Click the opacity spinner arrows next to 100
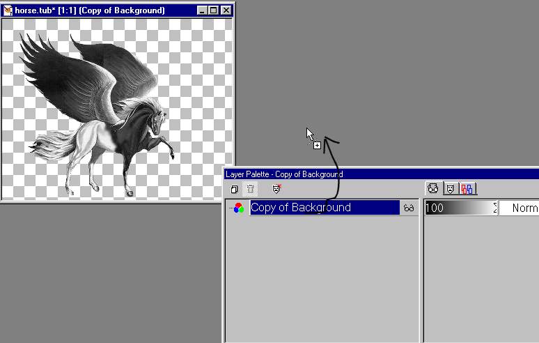539x343 pixels. pyautogui.click(x=495, y=208)
